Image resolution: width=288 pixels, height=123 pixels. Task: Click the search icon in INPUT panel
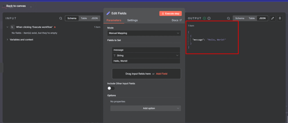61,18
